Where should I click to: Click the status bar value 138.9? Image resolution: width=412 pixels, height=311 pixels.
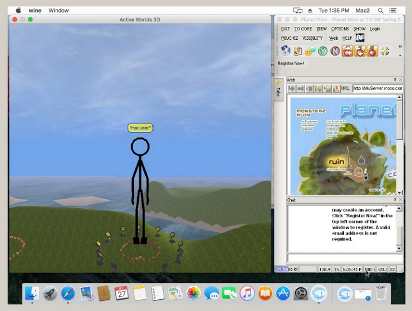pyautogui.click(x=324, y=269)
